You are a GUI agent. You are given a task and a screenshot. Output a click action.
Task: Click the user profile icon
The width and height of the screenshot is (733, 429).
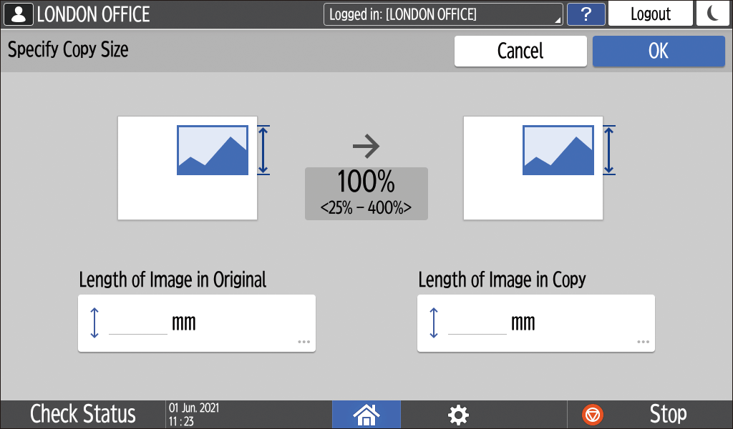(x=19, y=14)
